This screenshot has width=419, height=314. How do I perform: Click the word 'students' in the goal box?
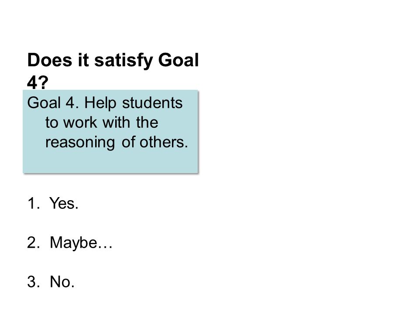pos(152,103)
